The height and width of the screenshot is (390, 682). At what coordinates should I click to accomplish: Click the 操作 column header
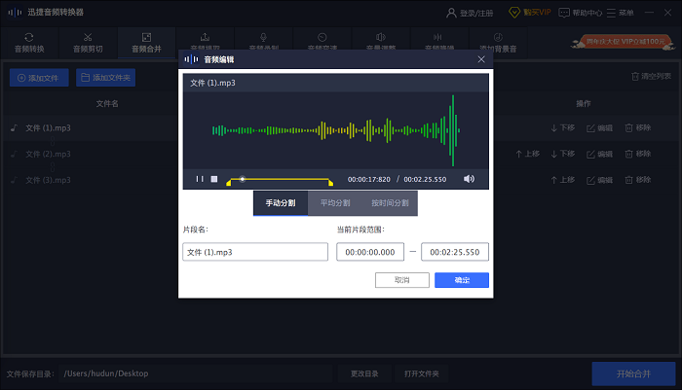pyautogui.click(x=584, y=104)
